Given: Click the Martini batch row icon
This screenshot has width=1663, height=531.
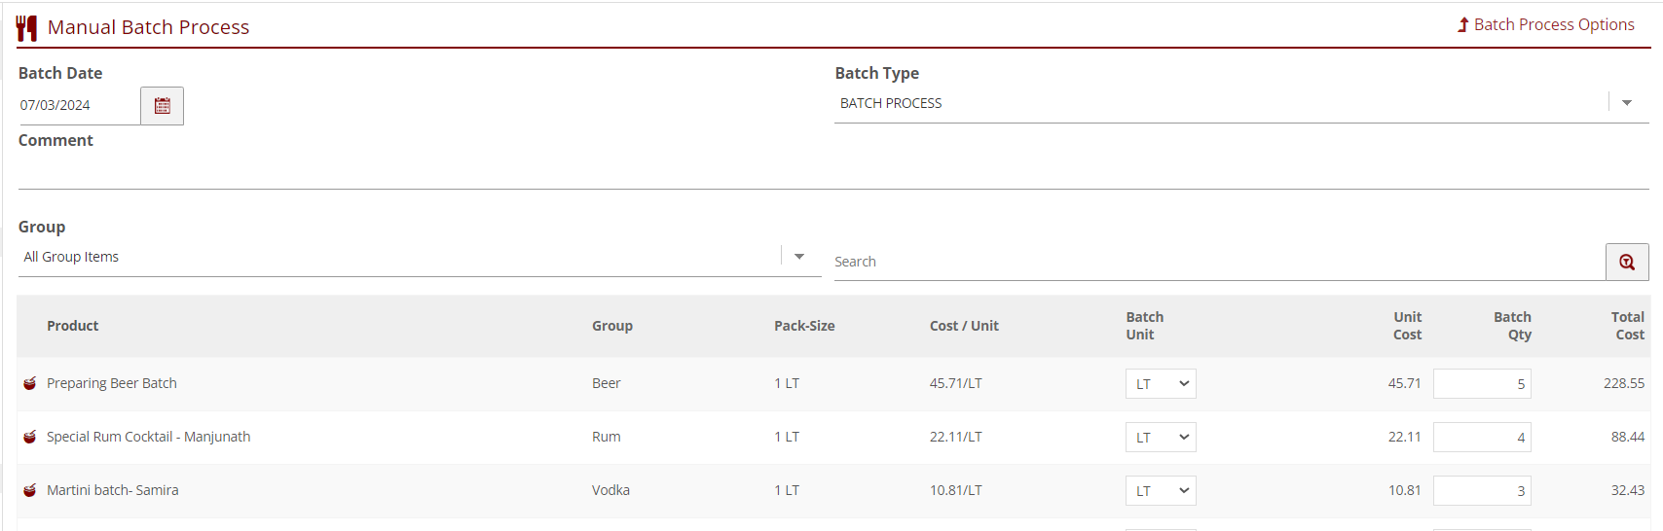Looking at the screenshot, I should [30, 490].
